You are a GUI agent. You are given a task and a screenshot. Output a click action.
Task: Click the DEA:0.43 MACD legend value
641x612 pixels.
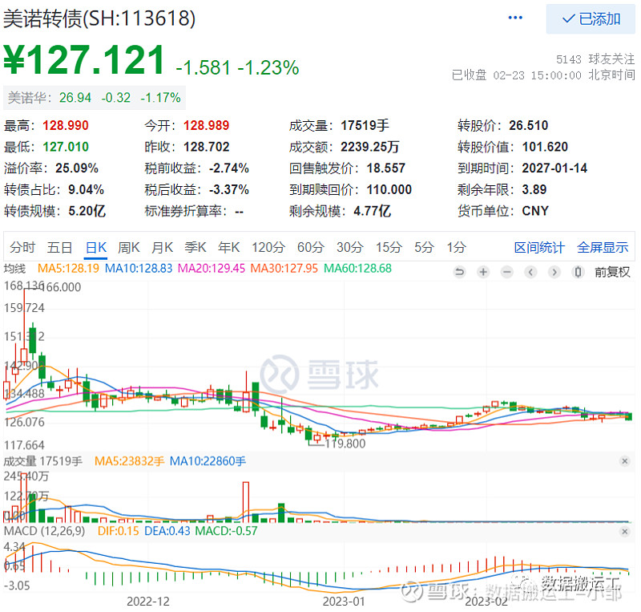tap(167, 531)
